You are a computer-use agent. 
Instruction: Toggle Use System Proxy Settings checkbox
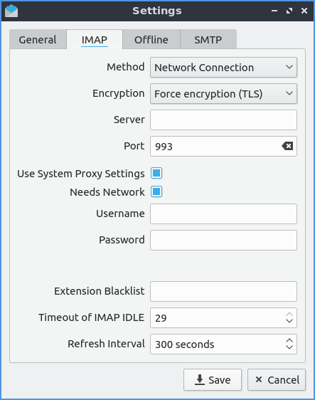pos(156,173)
